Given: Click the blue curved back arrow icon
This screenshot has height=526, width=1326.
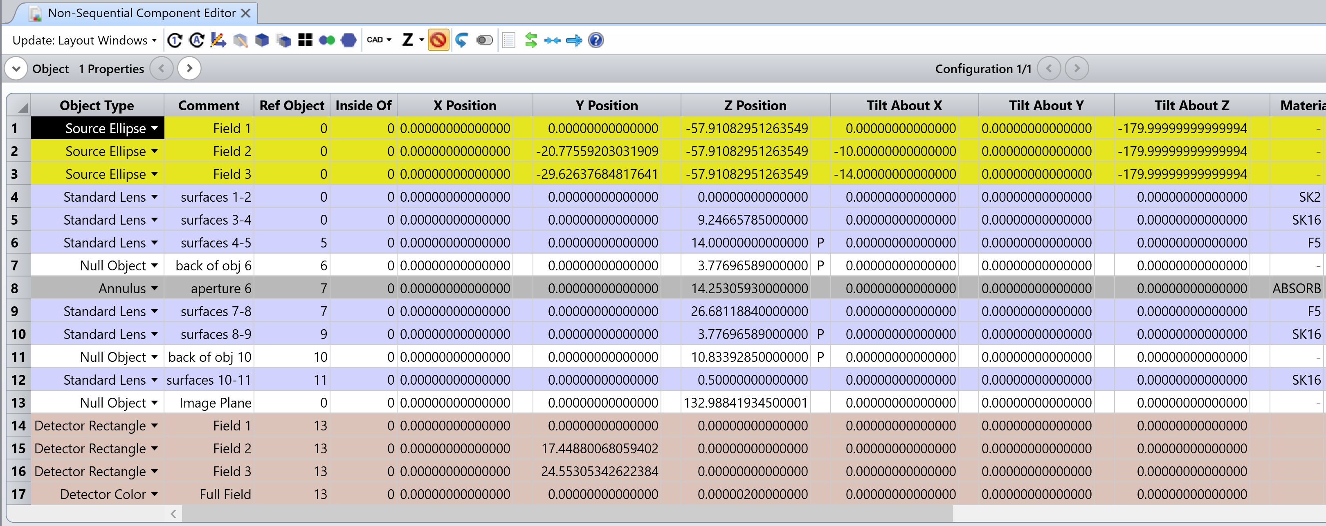Looking at the screenshot, I should 462,40.
